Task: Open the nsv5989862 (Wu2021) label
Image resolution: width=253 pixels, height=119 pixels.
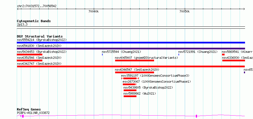Action: (140, 93)
